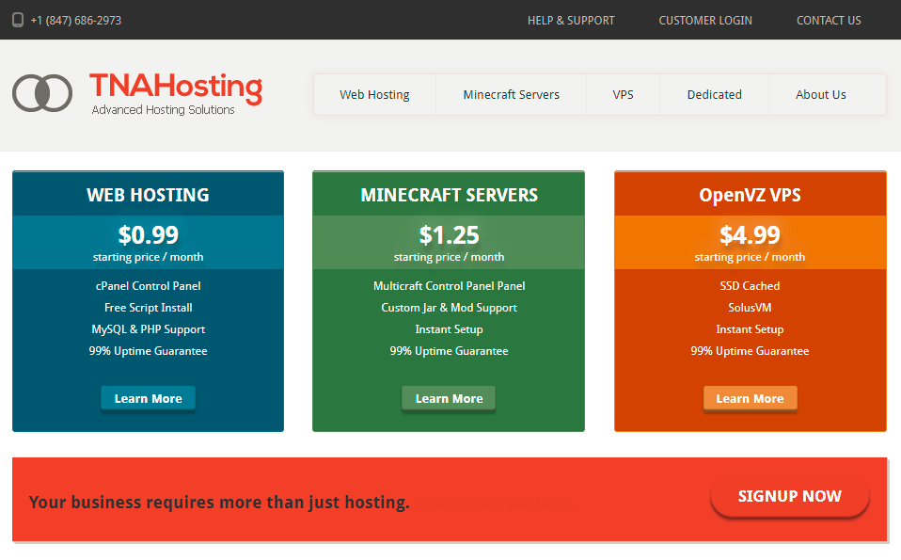The height and width of the screenshot is (560, 901).
Task: Click Learn More under OpenVZ VPS
Action: point(750,398)
